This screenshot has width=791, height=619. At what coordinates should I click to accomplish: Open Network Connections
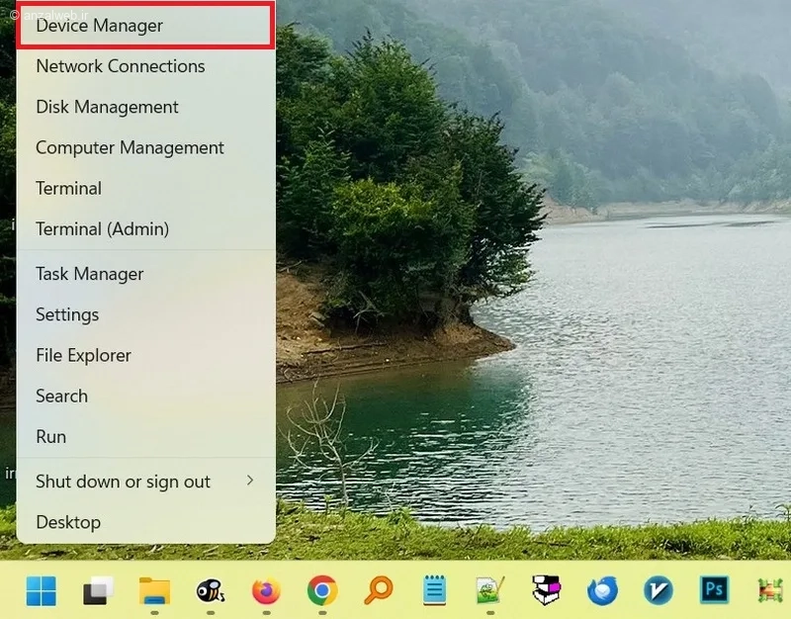[145, 66]
